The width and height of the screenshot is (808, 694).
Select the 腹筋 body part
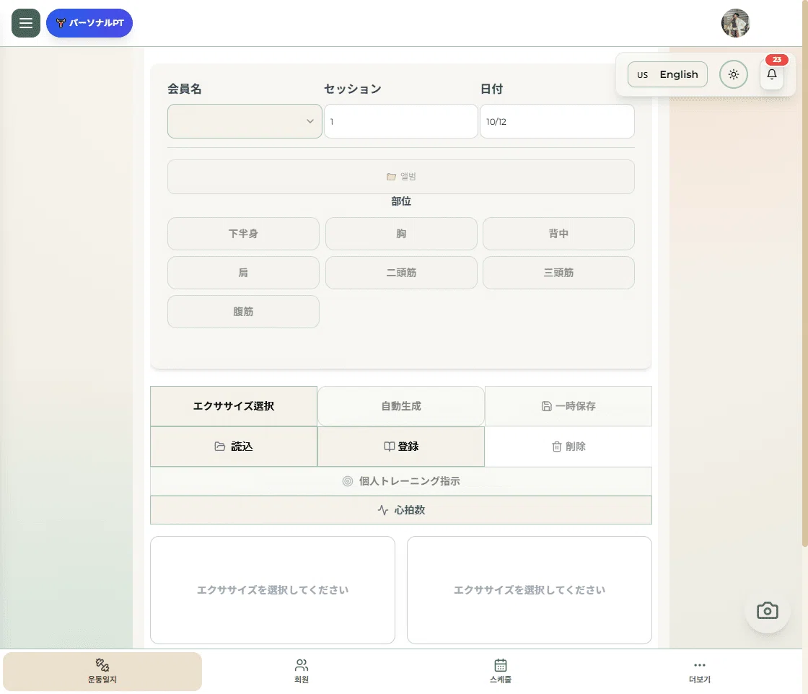243,312
